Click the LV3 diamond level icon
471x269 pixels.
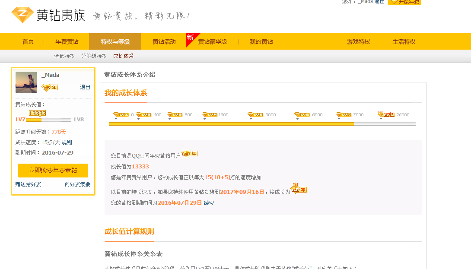tap(175, 114)
